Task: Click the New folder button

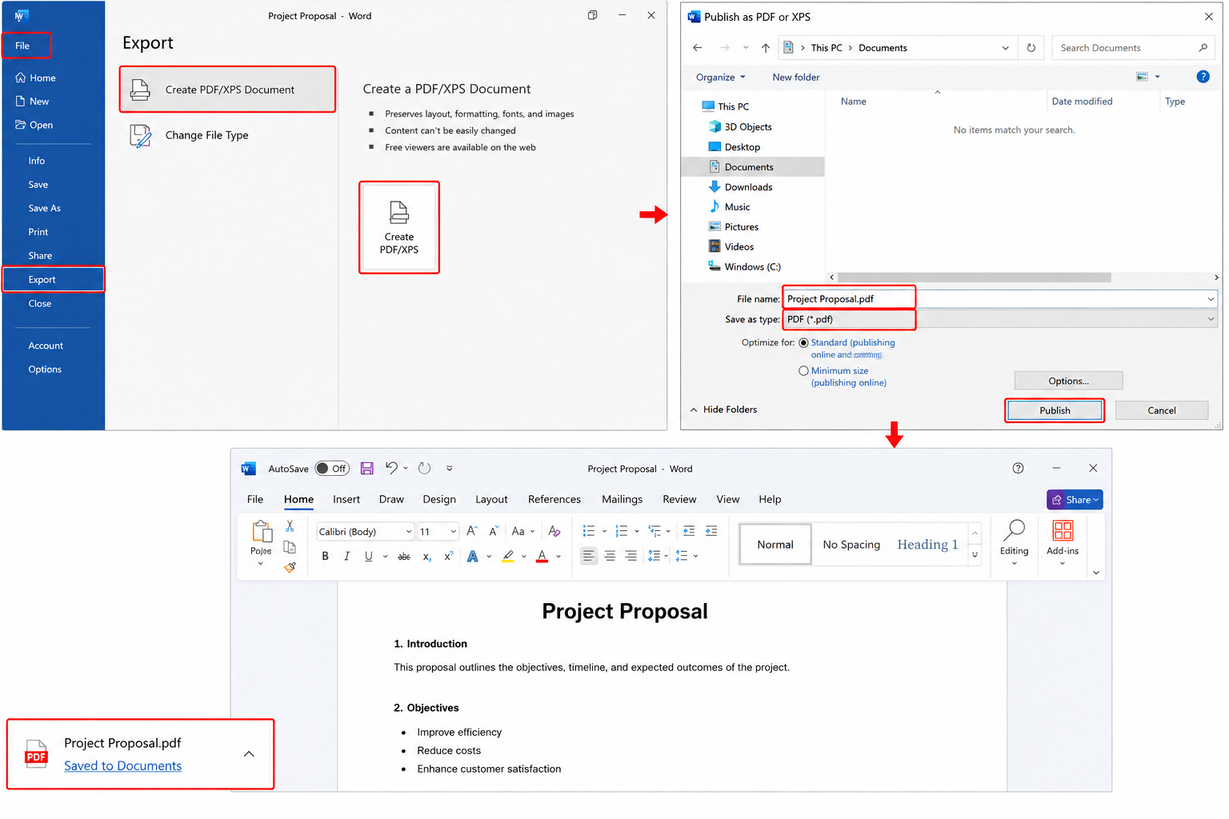Action: (796, 78)
